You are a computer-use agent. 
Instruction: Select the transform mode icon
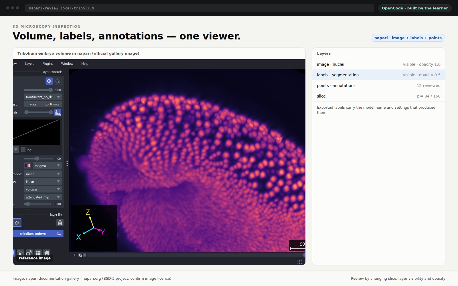click(58, 81)
